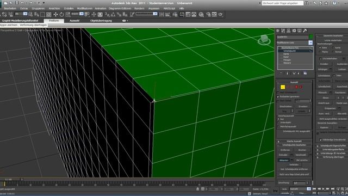
Task: Click the Percent Snap toggle icon
Action: tap(119, 15)
